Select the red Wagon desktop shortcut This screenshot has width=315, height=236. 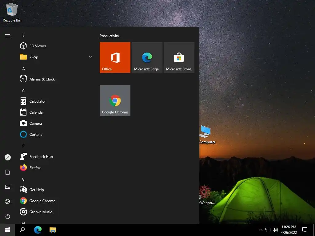click(207, 195)
